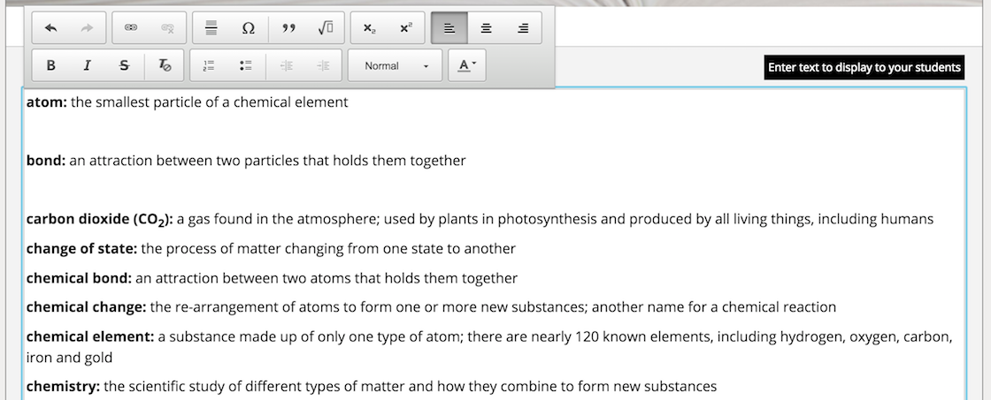Image resolution: width=991 pixels, height=400 pixels.
Task: Click the 'chemical bond:' term
Action: click(79, 278)
